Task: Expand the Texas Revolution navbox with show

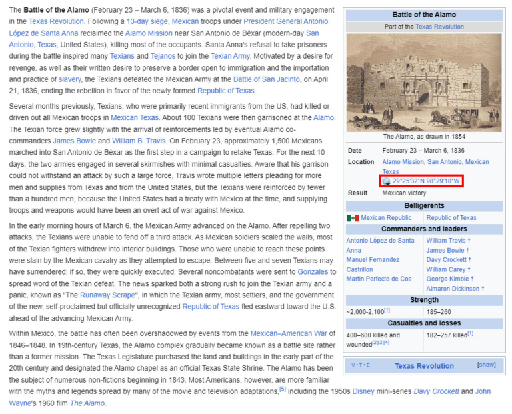Action: [486, 365]
